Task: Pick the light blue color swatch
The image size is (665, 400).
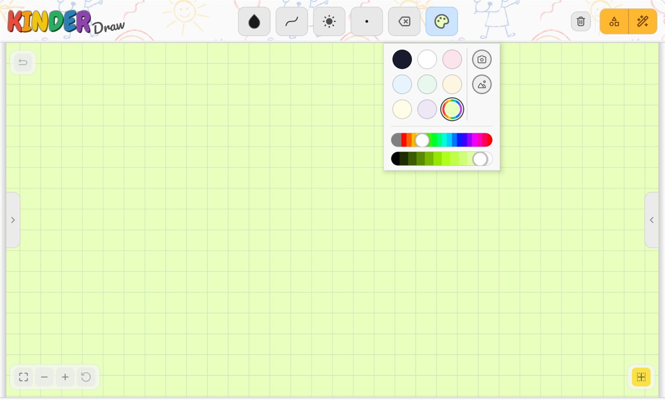Action: click(402, 84)
